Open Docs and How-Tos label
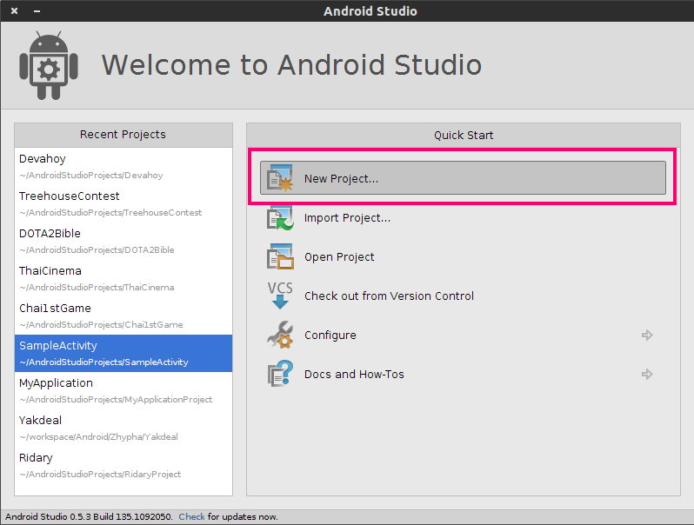Screen dimensions: 694x525 [354, 374]
